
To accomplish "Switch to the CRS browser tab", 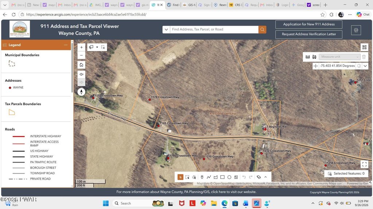I will [236, 5].
